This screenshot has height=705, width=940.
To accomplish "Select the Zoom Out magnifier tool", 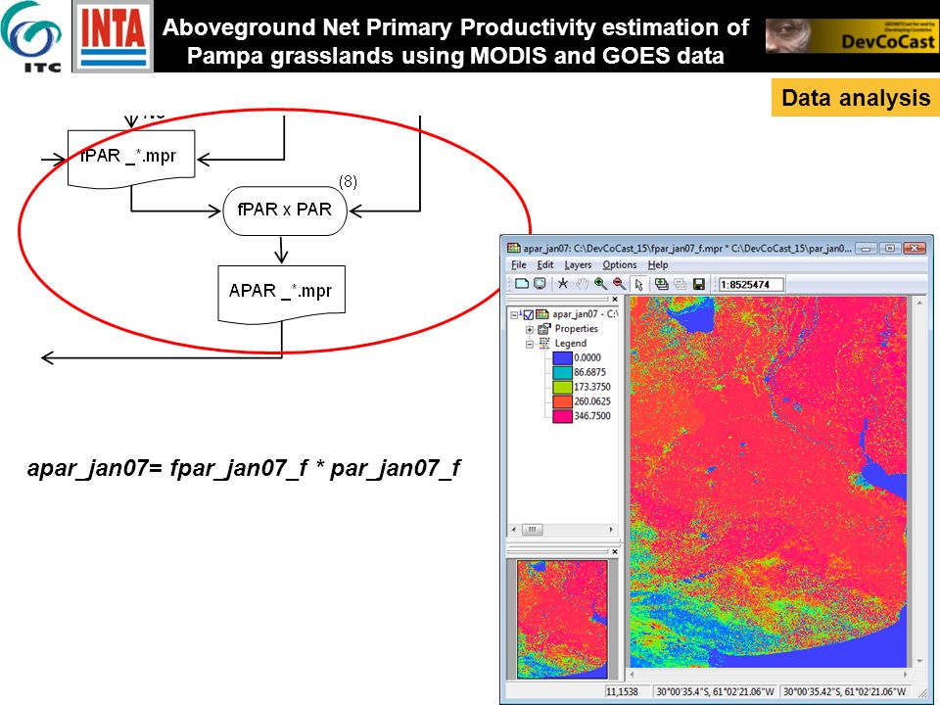I will [619, 284].
